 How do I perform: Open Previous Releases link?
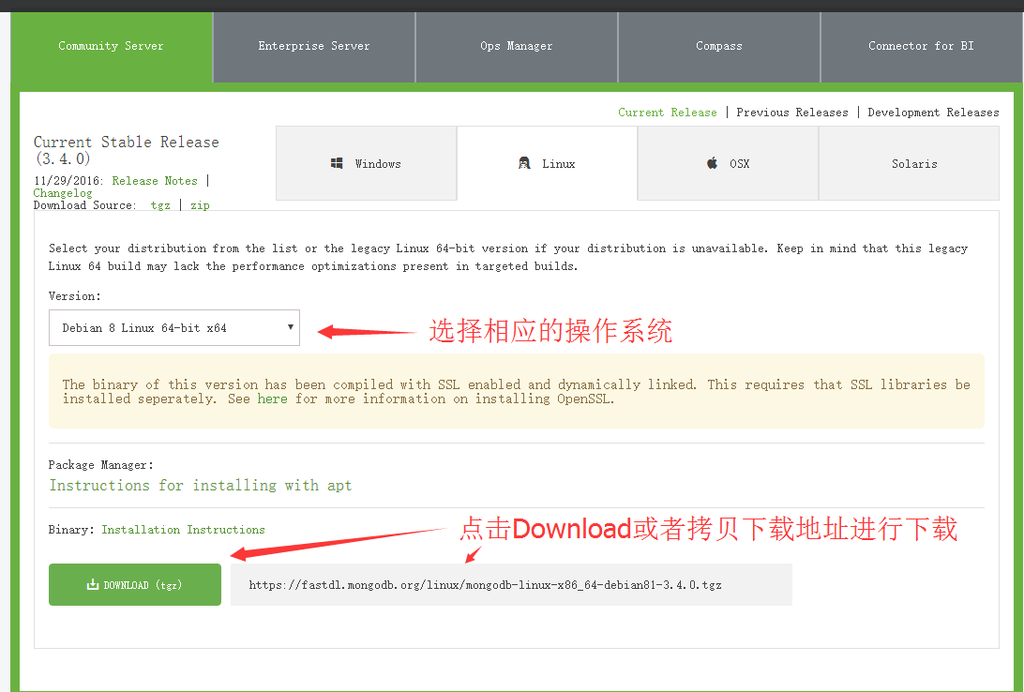coord(792,113)
